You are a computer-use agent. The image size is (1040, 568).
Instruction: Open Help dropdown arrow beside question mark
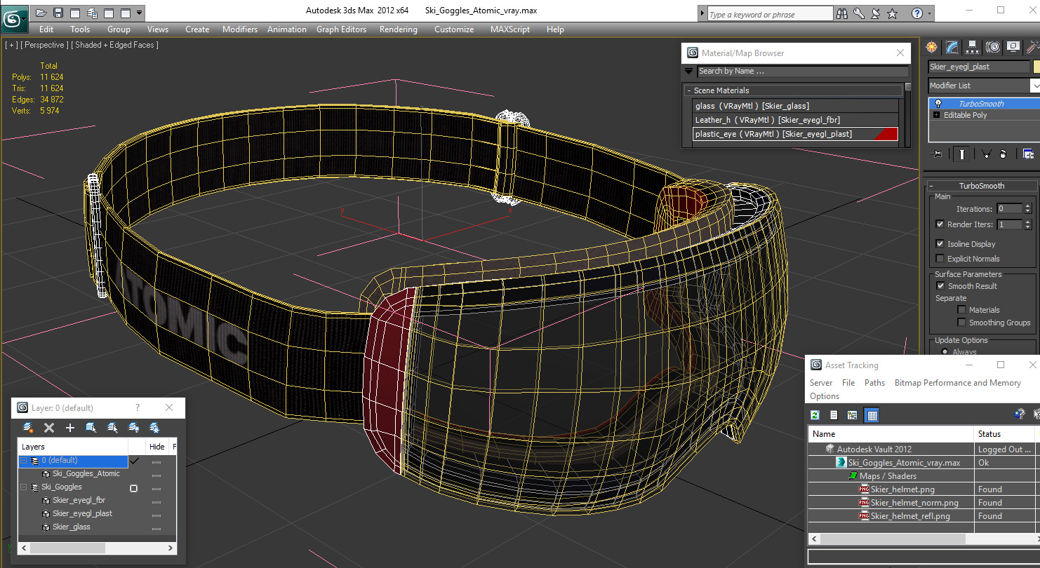point(930,13)
